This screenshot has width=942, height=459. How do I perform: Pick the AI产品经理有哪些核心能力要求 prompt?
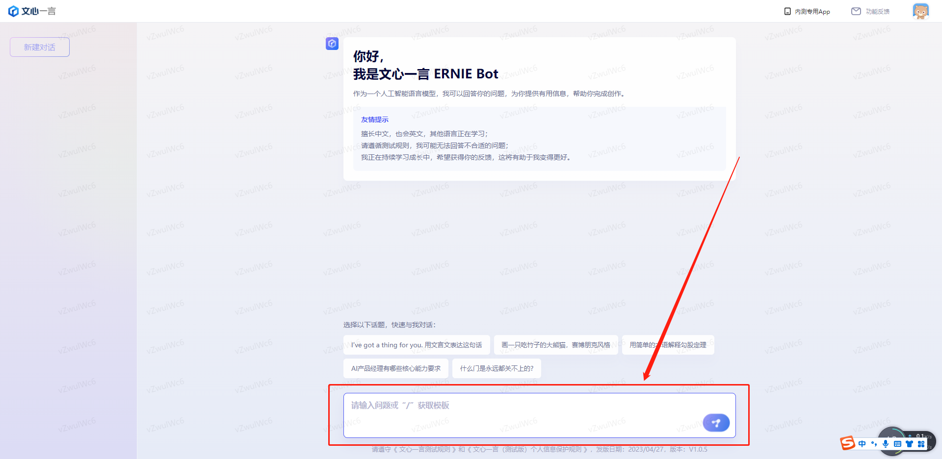coord(396,368)
